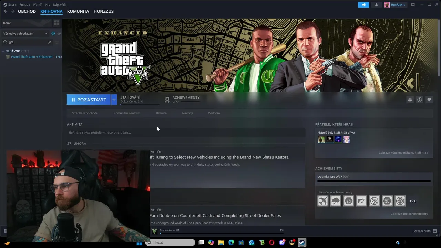Open the notifications bell
The height and width of the screenshot is (248, 441).
(376, 5)
